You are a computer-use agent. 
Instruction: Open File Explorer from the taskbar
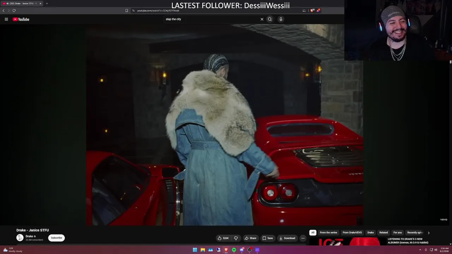pos(203,250)
